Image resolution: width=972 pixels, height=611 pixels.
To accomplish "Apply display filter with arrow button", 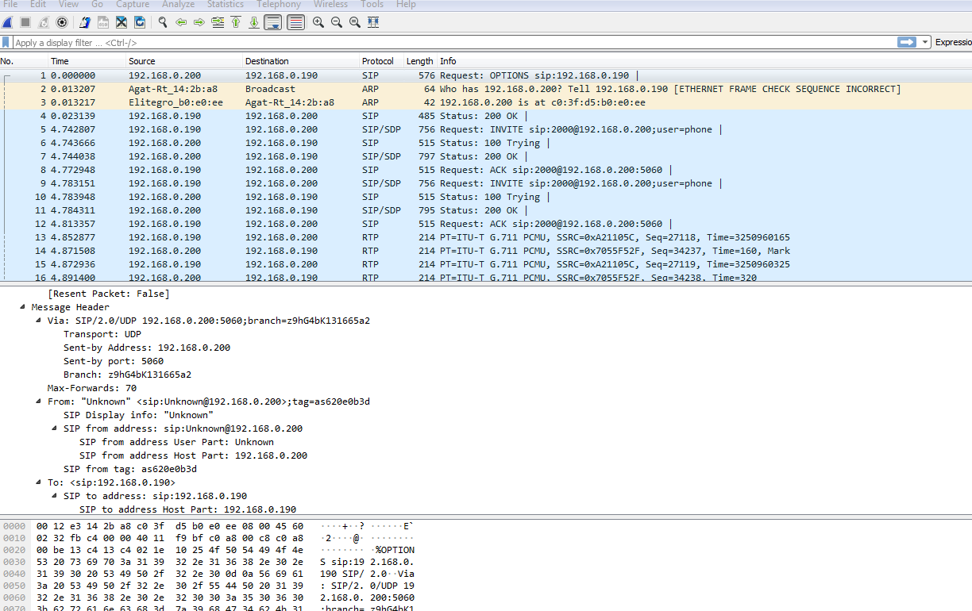I will click(x=906, y=42).
